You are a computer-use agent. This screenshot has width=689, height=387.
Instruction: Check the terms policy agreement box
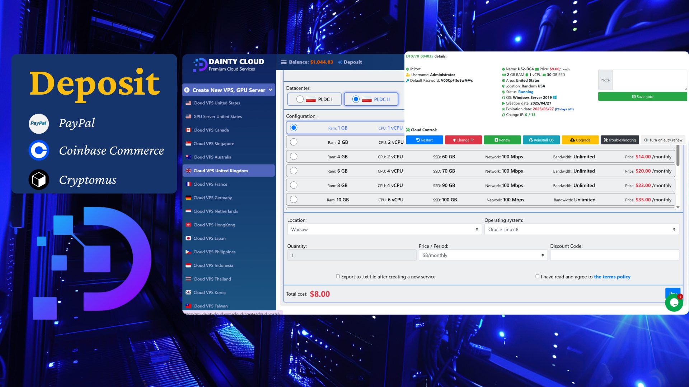tap(537, 276)
